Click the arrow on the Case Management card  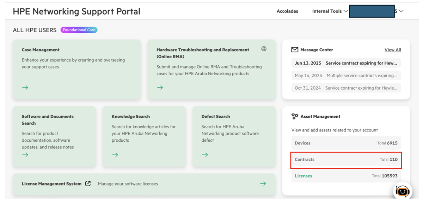click(x=25, y=88)
